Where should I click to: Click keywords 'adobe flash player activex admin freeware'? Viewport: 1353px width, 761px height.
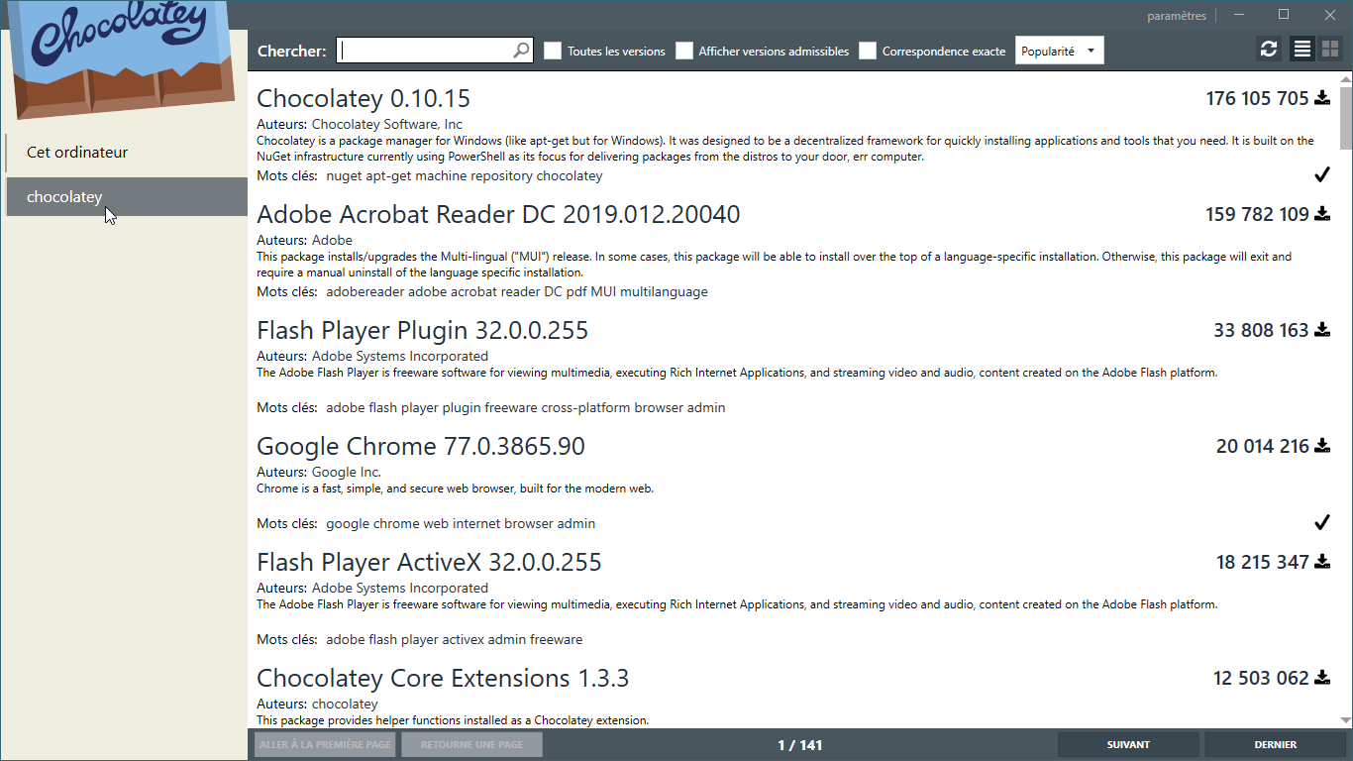click(x=454, y=639)
